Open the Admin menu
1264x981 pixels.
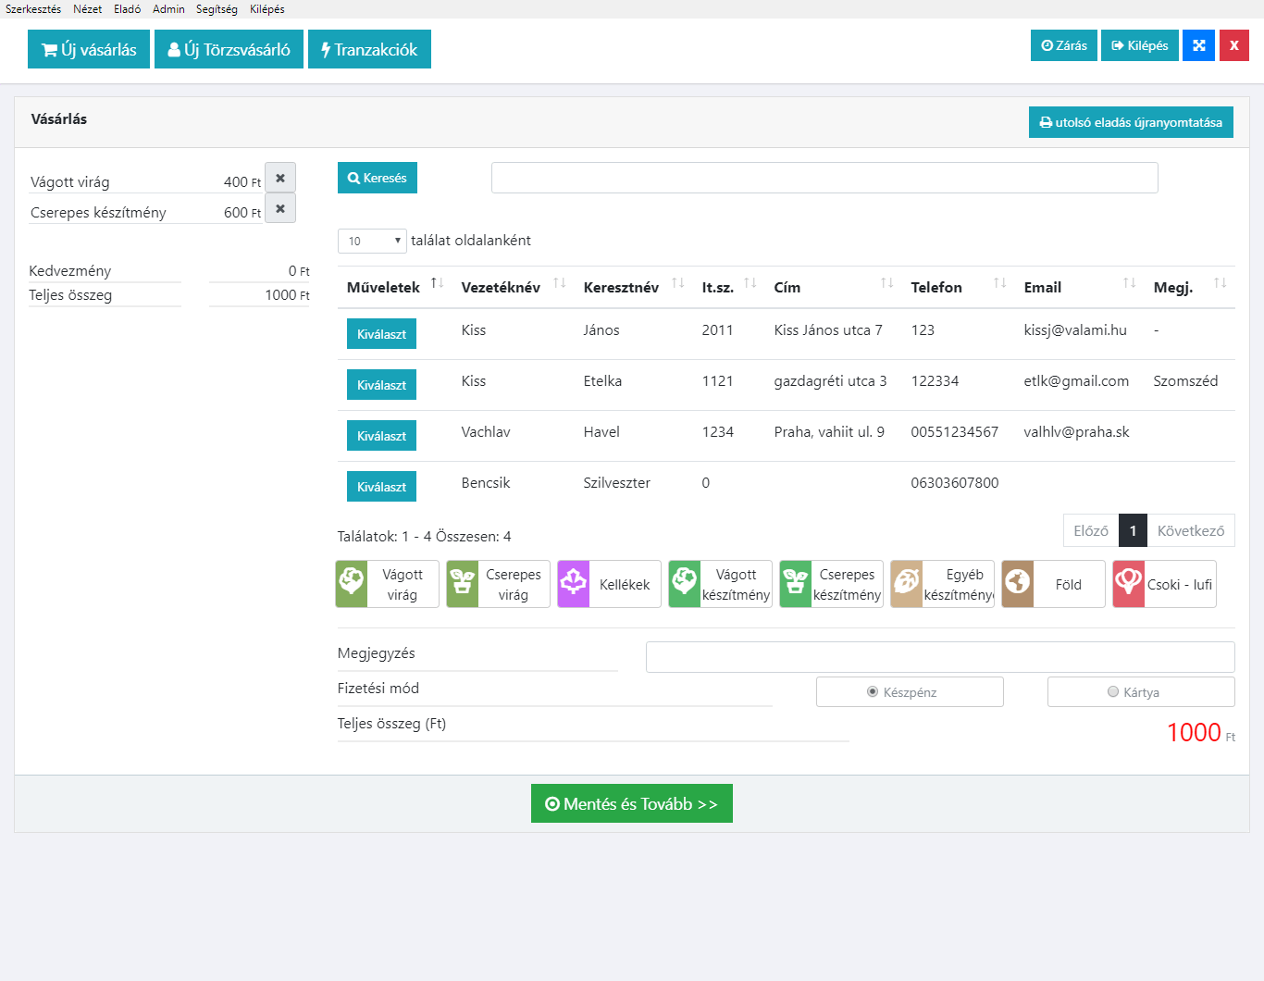coord(168,9)
